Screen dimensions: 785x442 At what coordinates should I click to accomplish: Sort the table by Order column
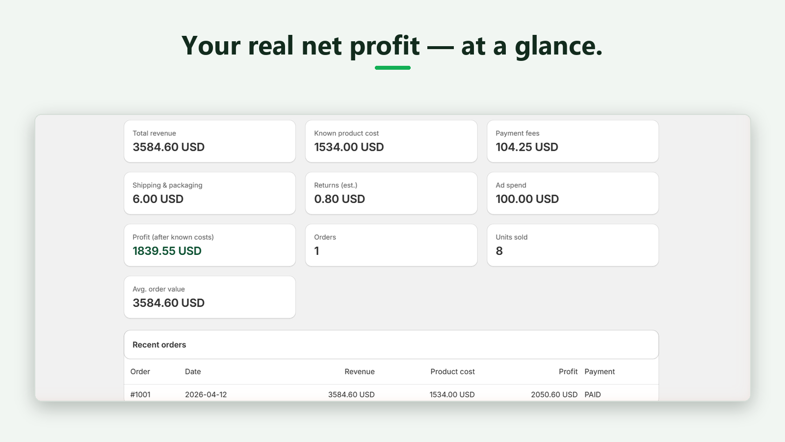coord(140,372)
